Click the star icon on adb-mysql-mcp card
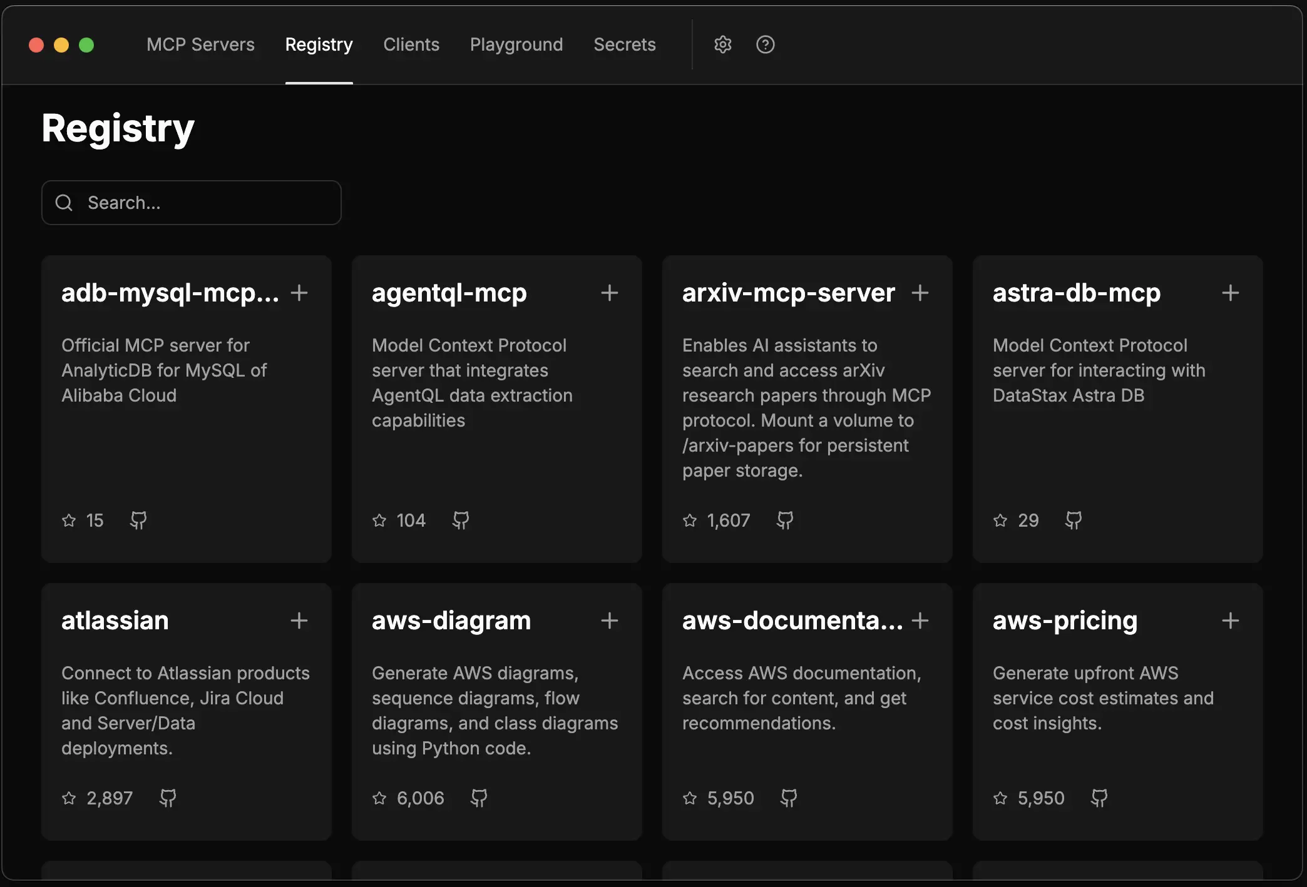This screenshot has height=887, width=1307. point(69,520)
